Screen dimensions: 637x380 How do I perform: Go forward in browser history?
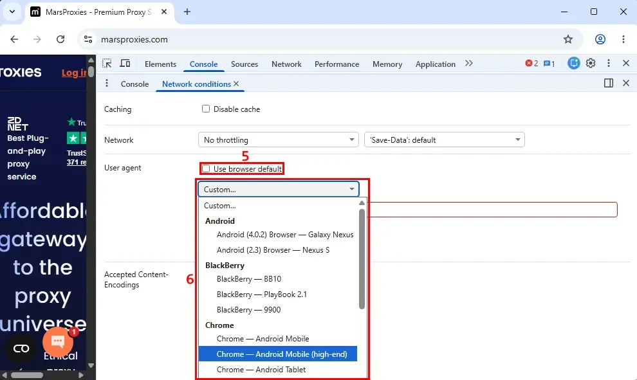pos(37,39)
